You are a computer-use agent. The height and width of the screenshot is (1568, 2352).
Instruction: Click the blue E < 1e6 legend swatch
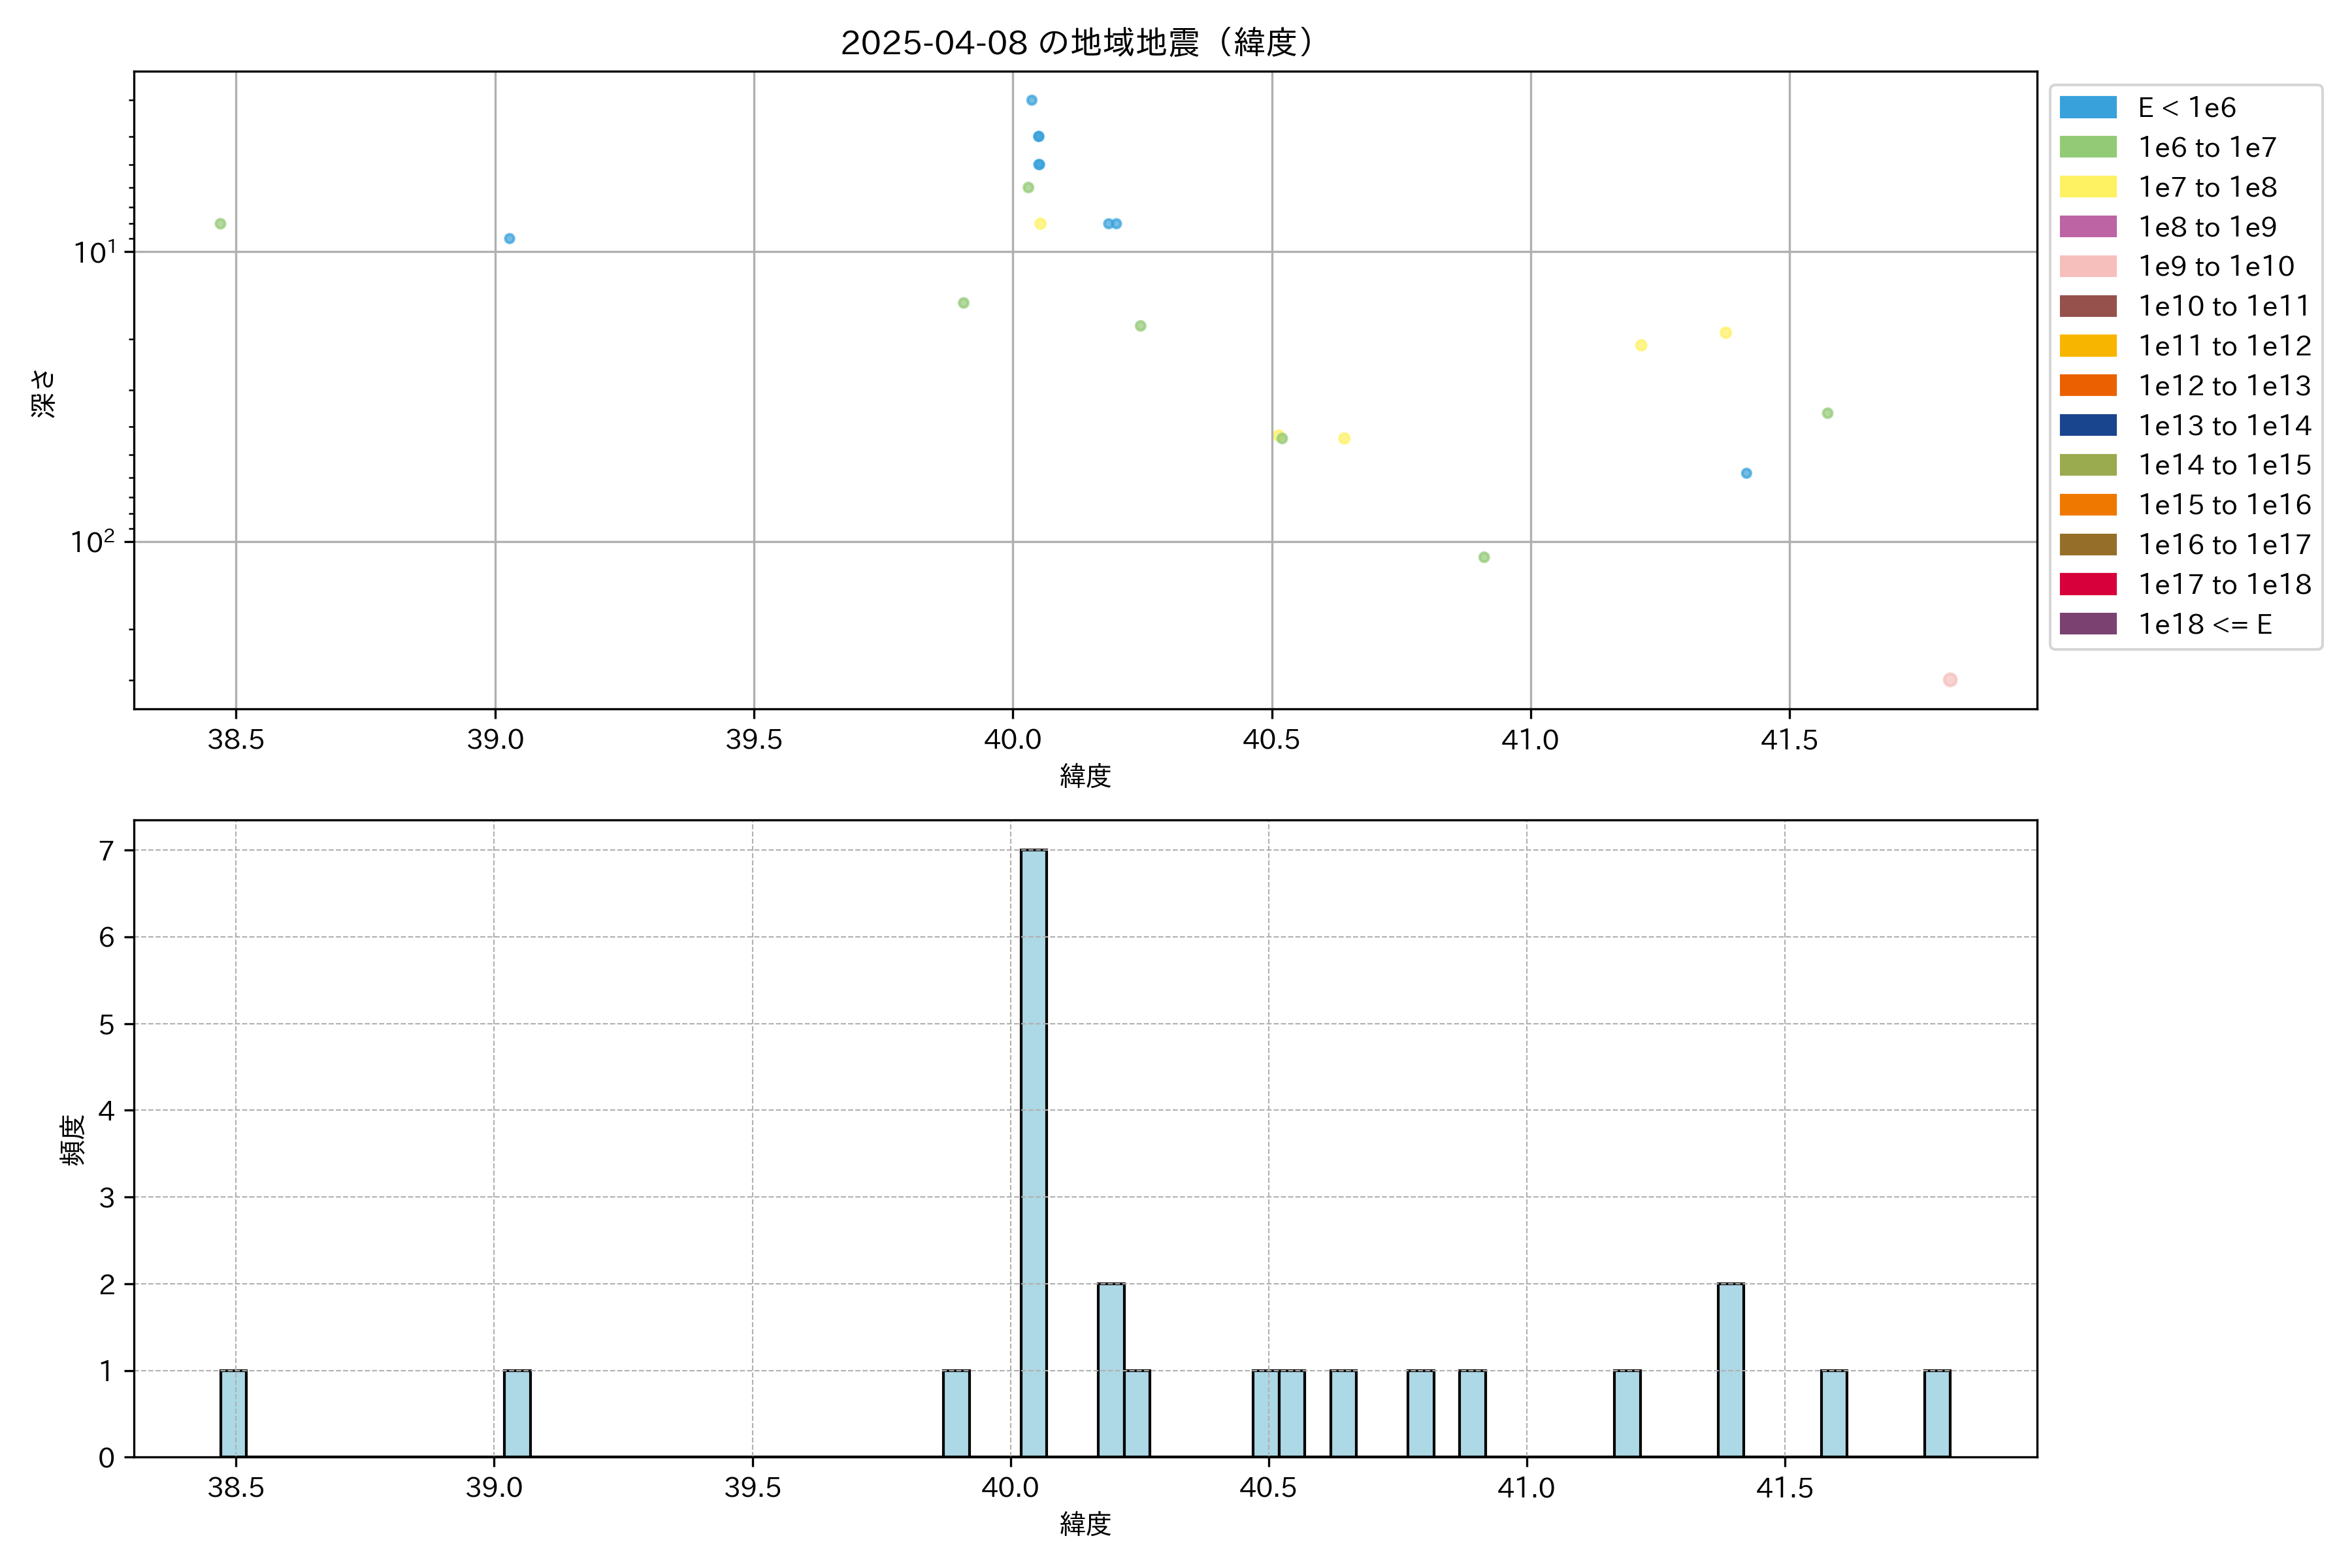coord(2087,108)
